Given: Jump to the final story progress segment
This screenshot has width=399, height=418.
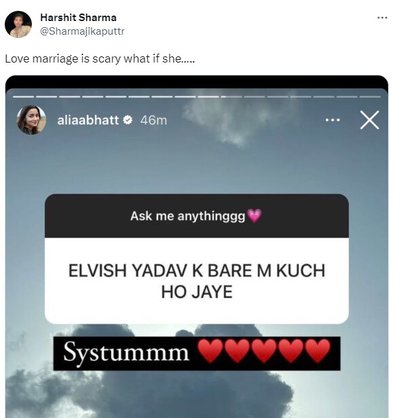Looking at the screenshot, I should (370, 97).
